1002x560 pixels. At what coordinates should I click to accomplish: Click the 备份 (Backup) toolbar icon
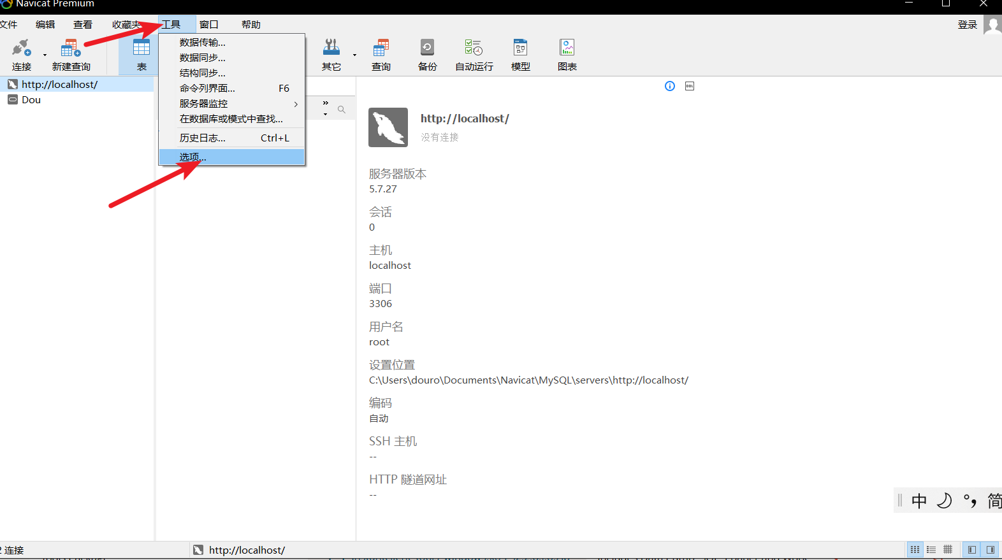click(427, 55)
